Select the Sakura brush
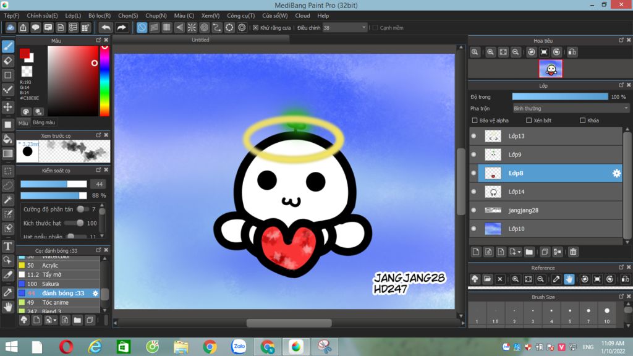 58,284
